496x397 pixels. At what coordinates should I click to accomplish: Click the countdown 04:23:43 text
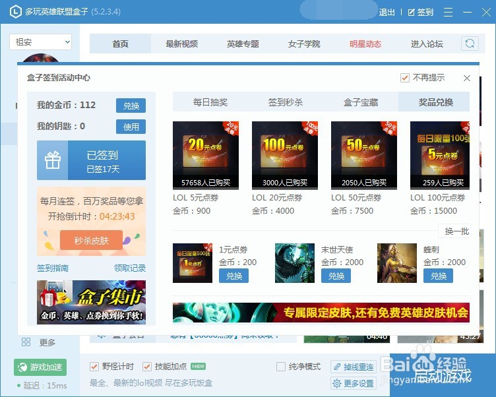117,216
